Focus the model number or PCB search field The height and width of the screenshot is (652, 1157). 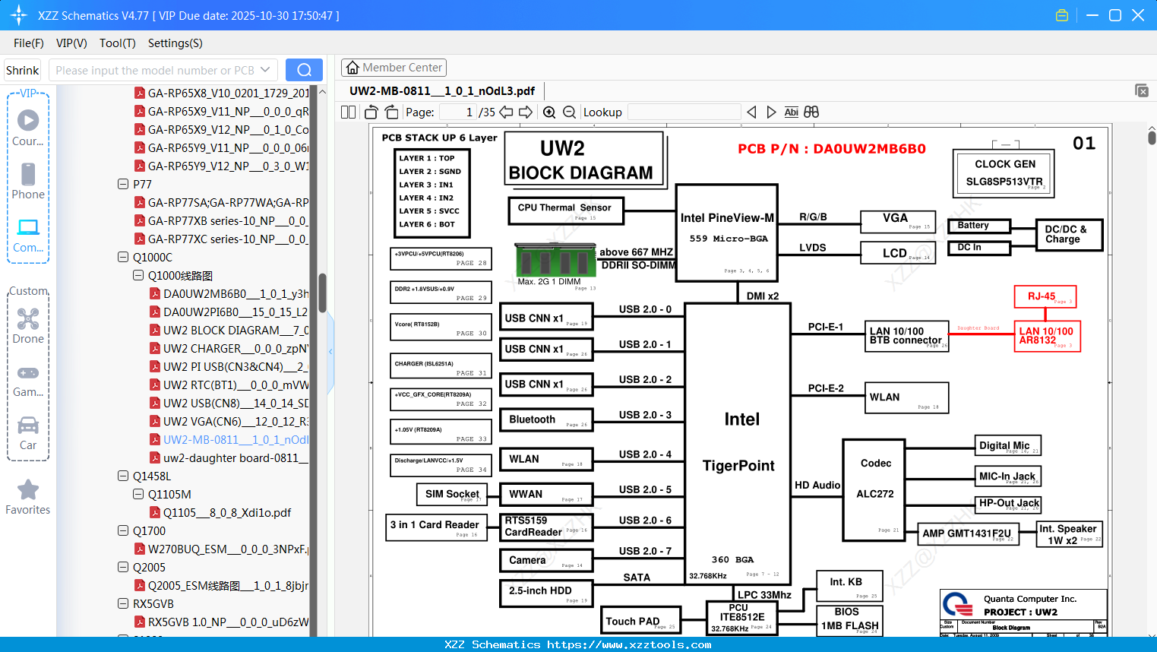pyautogui.click(x=154, y=70)
